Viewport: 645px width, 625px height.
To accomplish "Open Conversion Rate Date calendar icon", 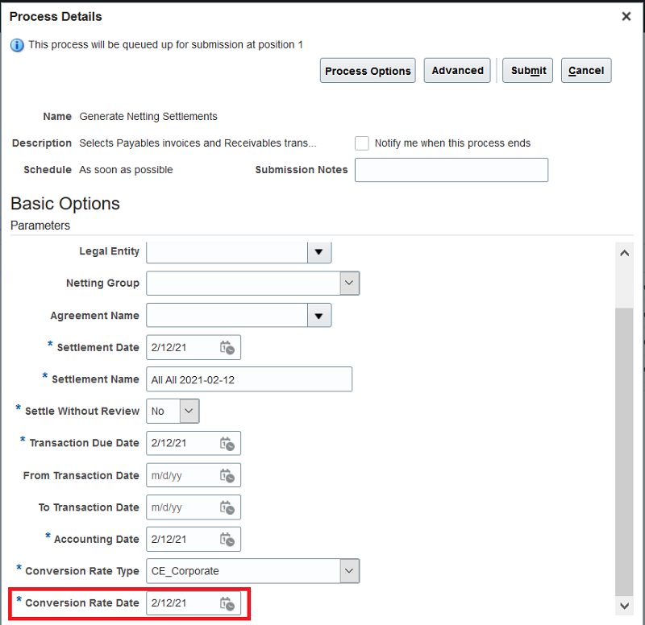I will [x=227, y=602].
